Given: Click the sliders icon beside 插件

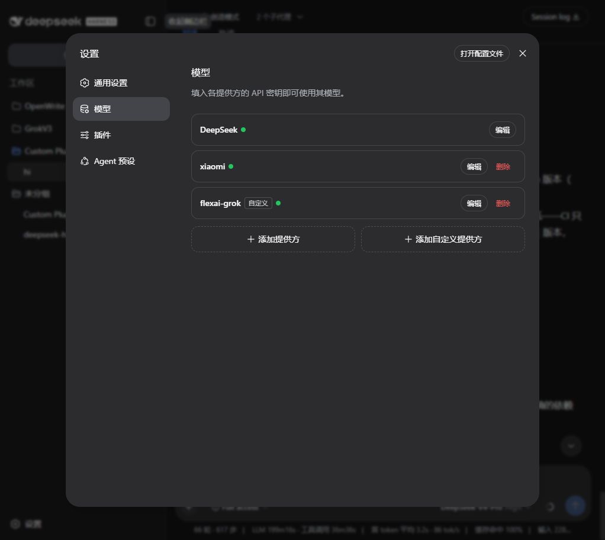Looking at the screenshot, I should (x=85, y=135).
